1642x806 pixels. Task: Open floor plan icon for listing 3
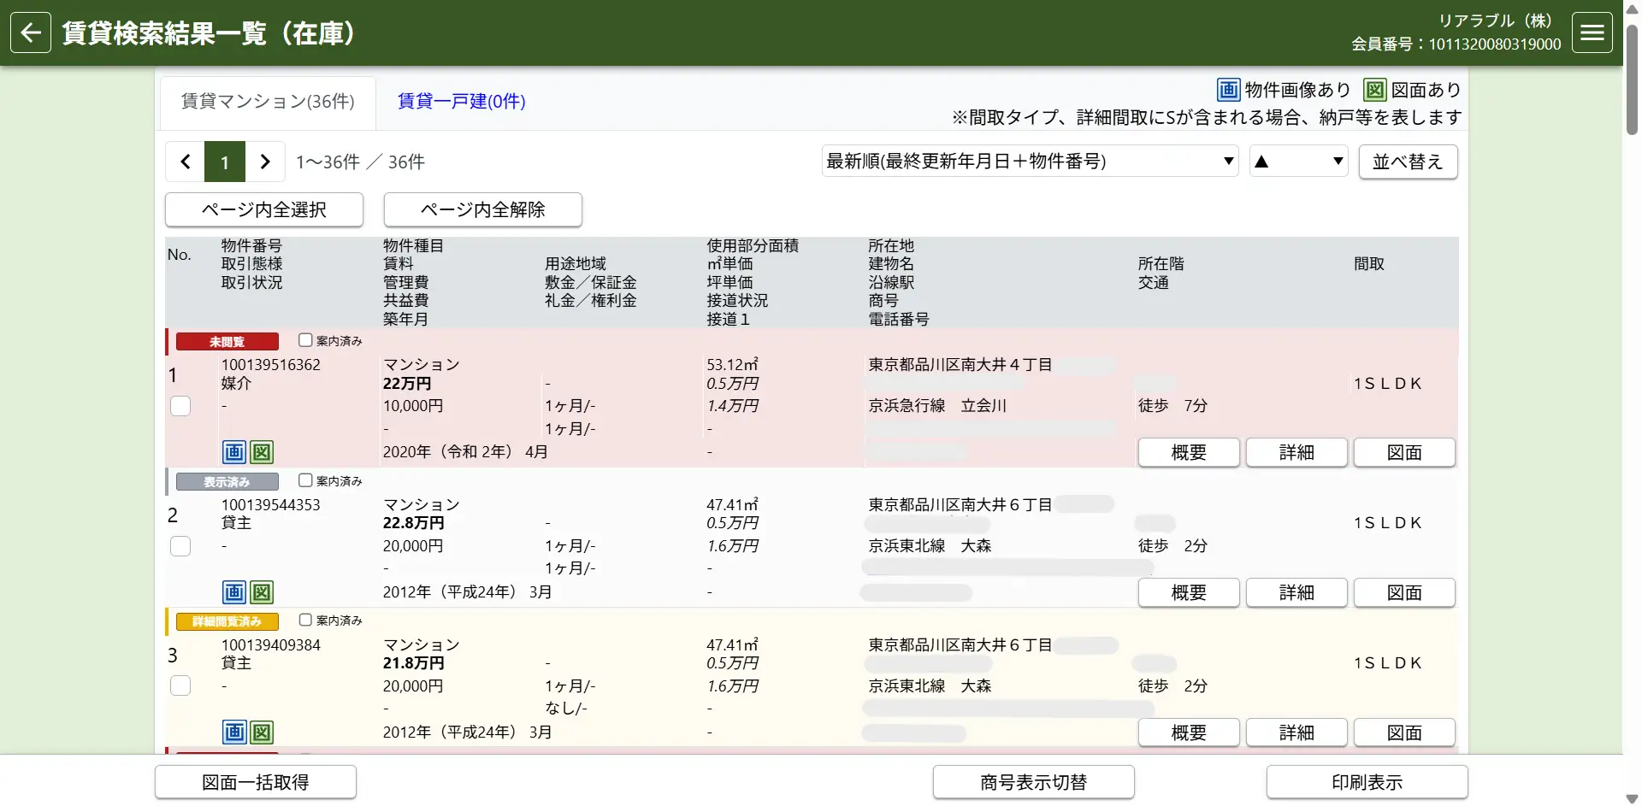pos(262,732)
